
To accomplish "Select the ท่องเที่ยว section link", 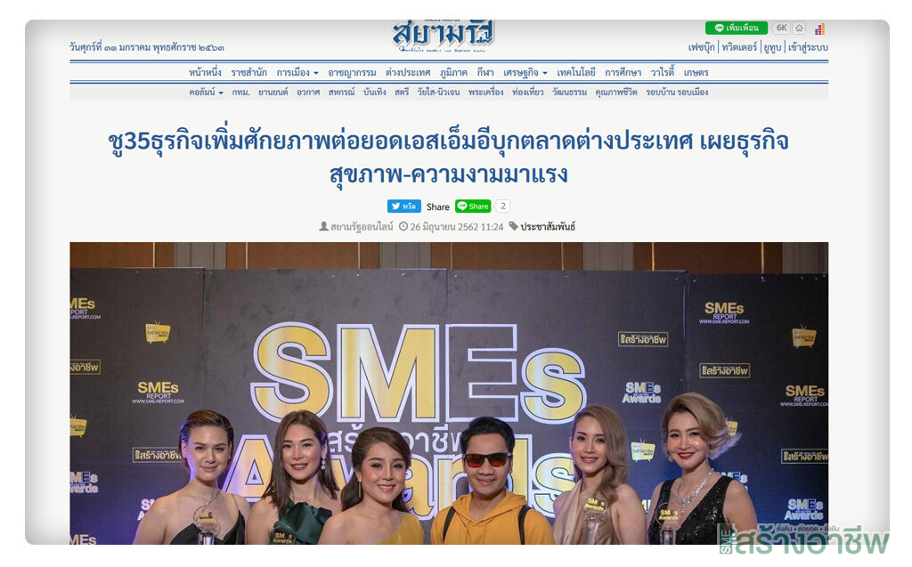I will 527,92.
